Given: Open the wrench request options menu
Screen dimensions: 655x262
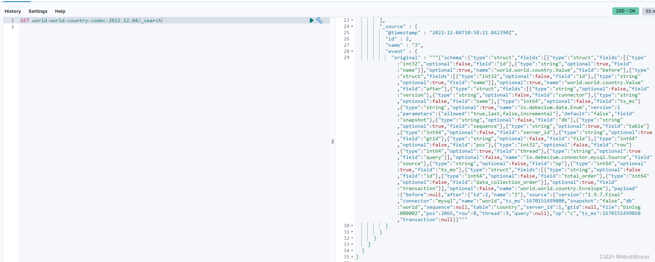Looking at the screenshot, I should (x=320, y=20).
